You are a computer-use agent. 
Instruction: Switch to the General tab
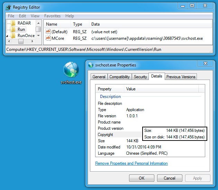click(x=99, y=77)
